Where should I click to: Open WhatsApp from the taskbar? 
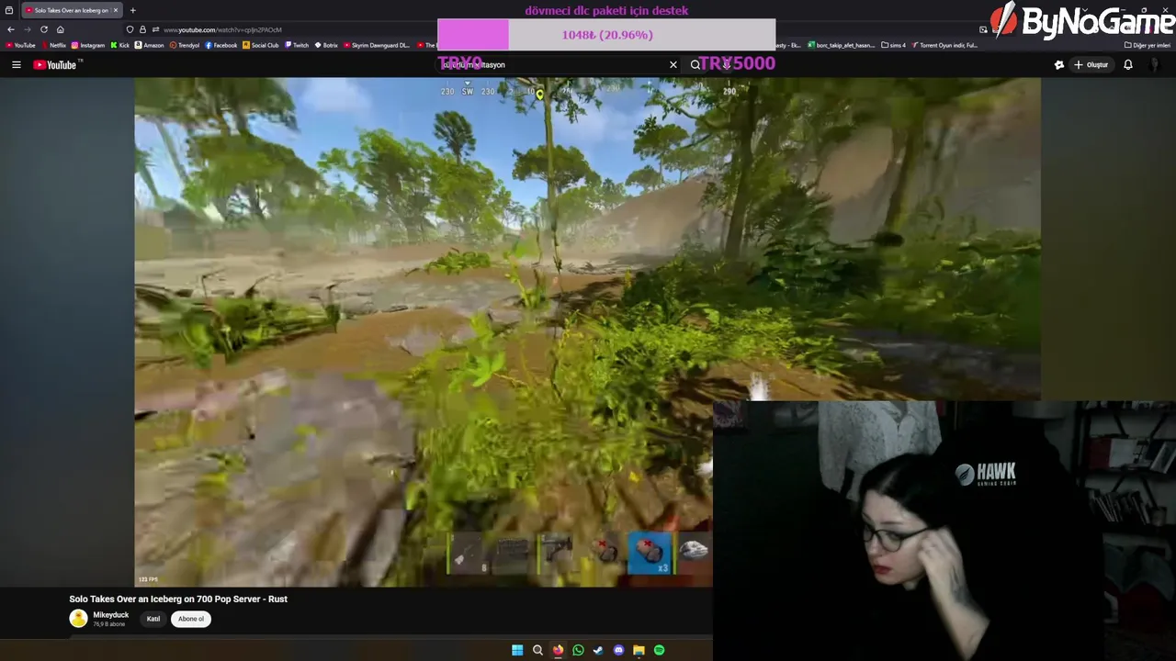[578, 650]
